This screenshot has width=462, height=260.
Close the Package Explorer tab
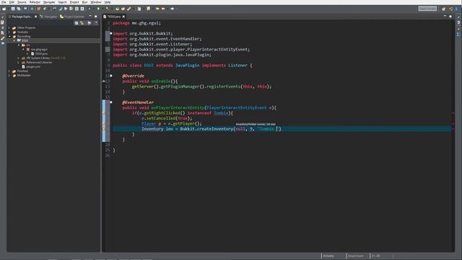pyautogui.click(x=36, y=17)
